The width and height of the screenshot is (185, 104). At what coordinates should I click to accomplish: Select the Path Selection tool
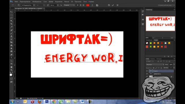pos(11,61)
